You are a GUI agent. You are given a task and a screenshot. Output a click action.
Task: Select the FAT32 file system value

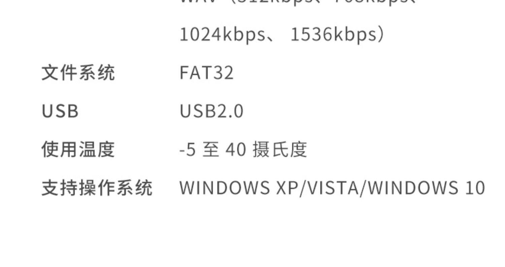(x=207, y=73)
